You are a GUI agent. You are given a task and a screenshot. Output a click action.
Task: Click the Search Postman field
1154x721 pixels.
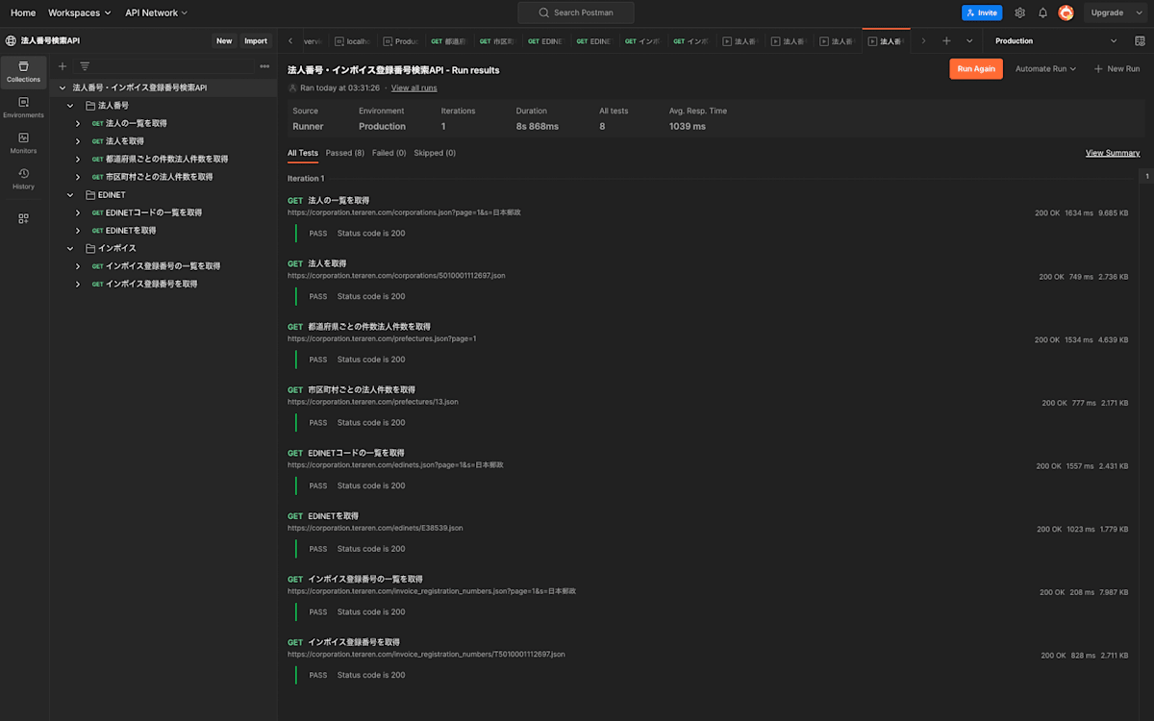(576, 12)
